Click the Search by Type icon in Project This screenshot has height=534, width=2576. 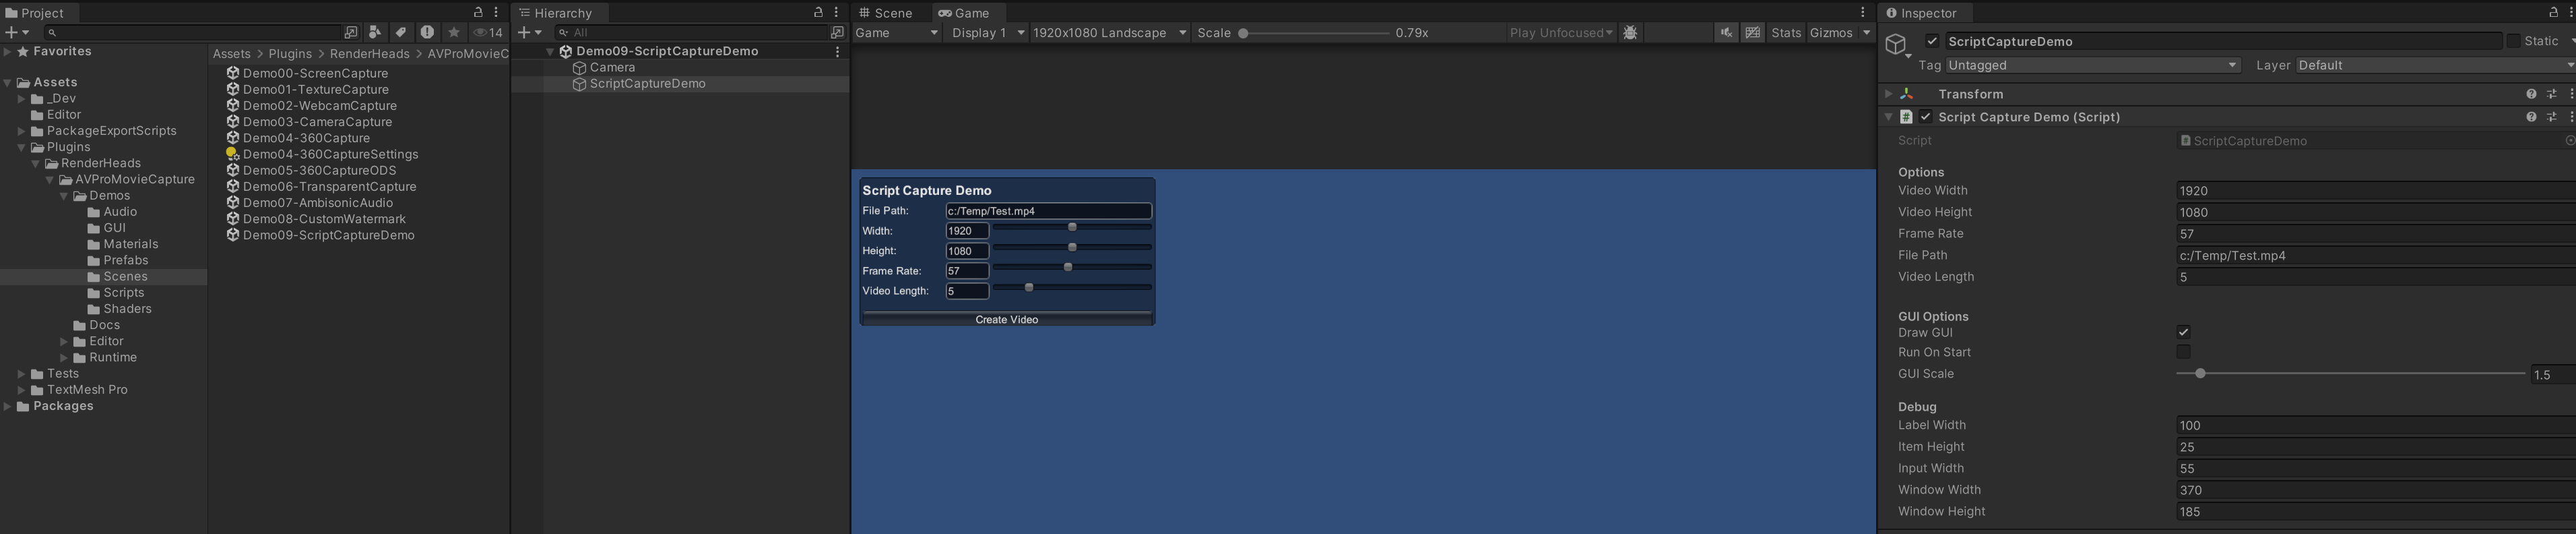(x=375, y=33)
